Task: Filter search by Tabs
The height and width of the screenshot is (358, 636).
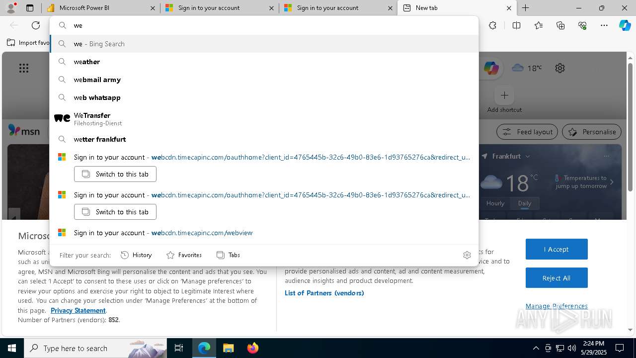Action: coord(229,255)
